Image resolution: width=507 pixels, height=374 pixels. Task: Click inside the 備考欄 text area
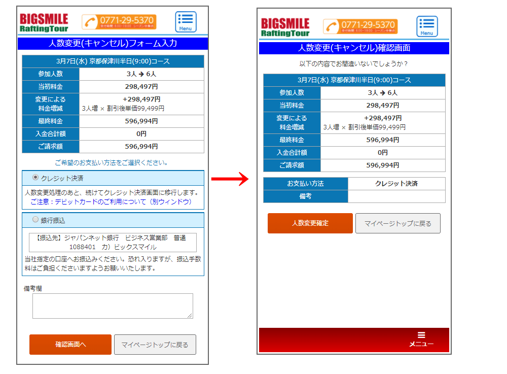(113, 306)
